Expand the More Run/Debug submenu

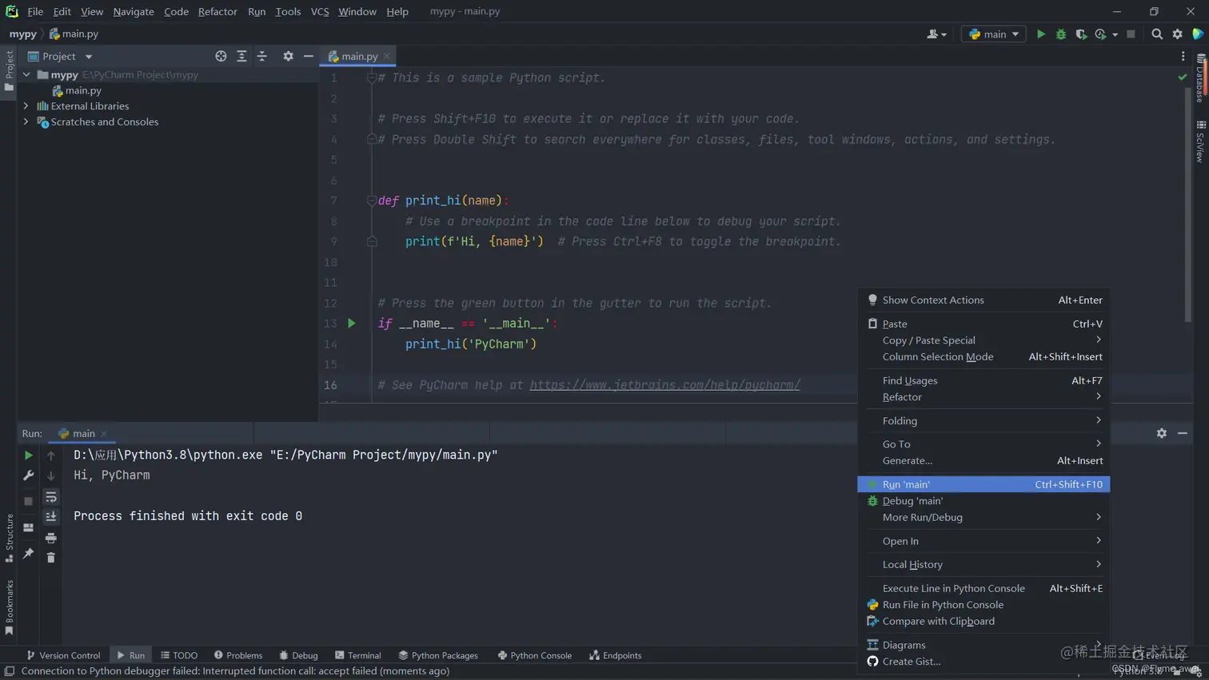984,517
